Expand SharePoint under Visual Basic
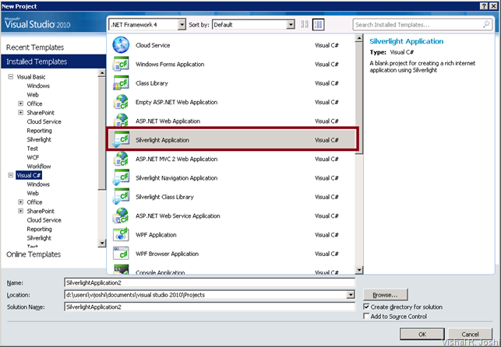 (21, 112)
